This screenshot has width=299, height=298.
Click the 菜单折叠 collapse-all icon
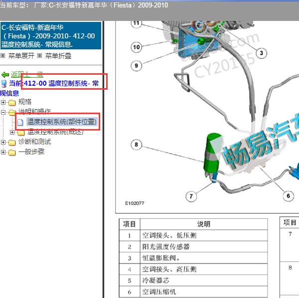[39, 56]
